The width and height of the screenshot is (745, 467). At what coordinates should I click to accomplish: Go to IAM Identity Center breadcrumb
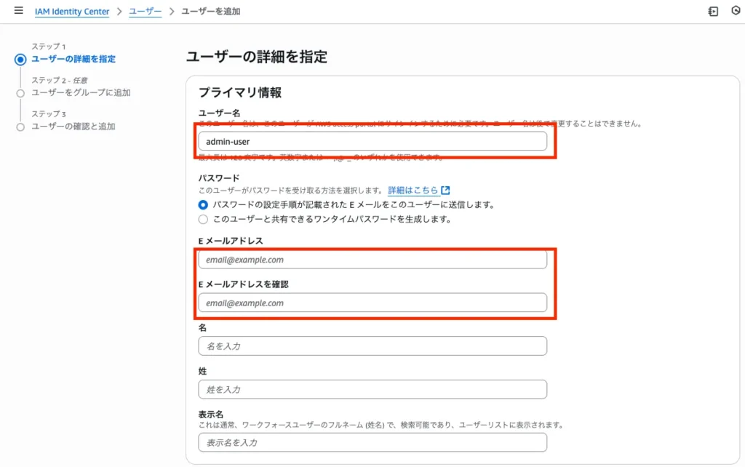(x=72, y=12)
